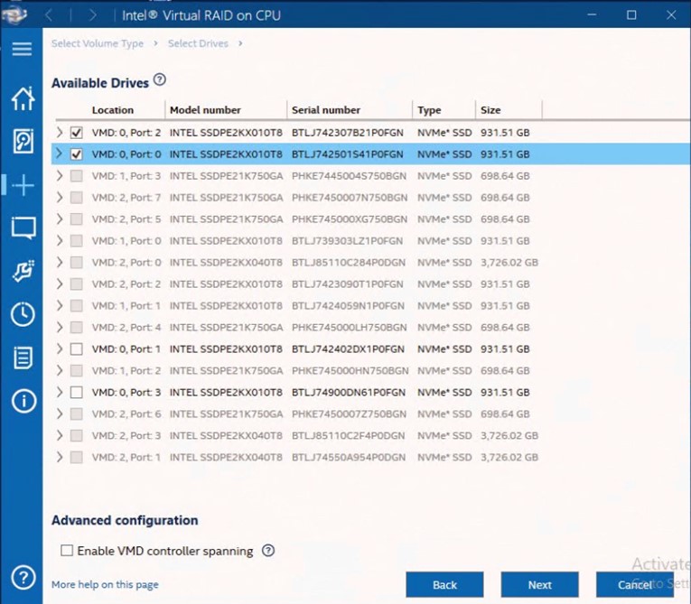Click location VMD: 2, Port: 2
The height and width of the screenshot is (604, 691).
coord(126,284)
